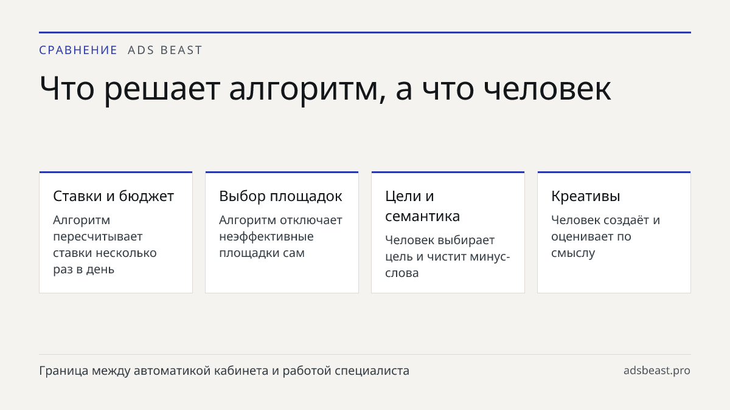Click text 'Человек создаёт и оценивает по смыслу'

[x=606, y=236]
